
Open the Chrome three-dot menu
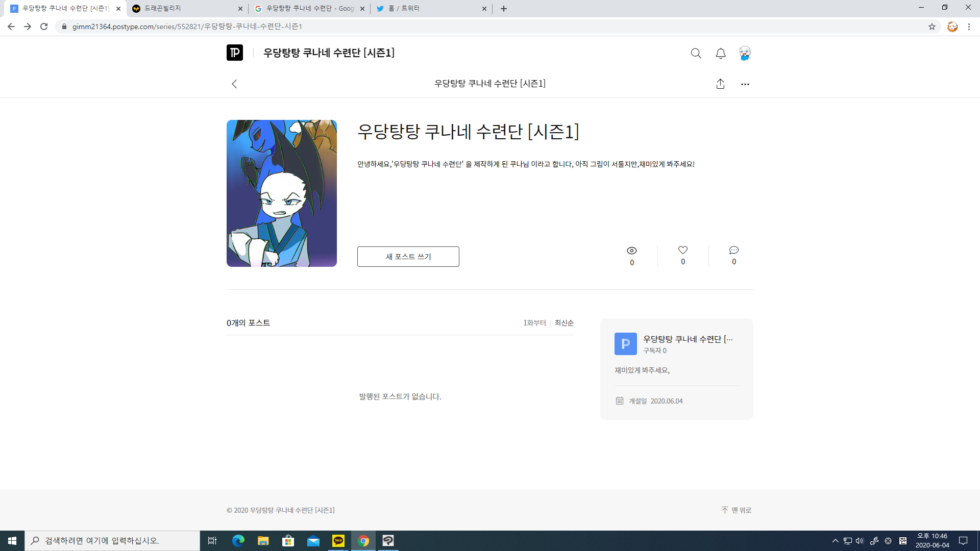pos(969,27)
